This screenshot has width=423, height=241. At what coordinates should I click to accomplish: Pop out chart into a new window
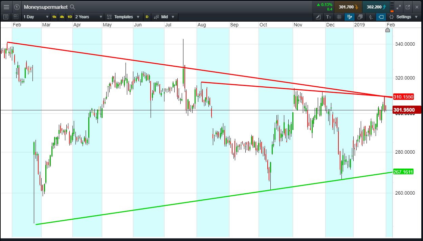pyautogui.click(x=408, y=7)
